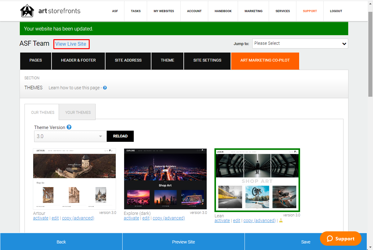This screenshot has width=373, height=250.
Task: Click the RELOAD button
Action: (x=120, y=136)
